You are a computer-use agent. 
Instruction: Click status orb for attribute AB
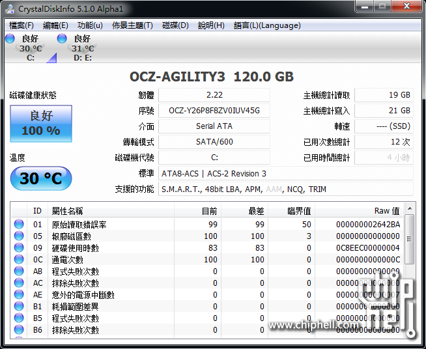point(19,271)
